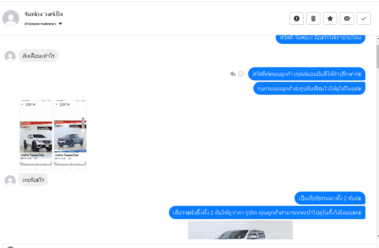Open the white truck link preview image

240,230
